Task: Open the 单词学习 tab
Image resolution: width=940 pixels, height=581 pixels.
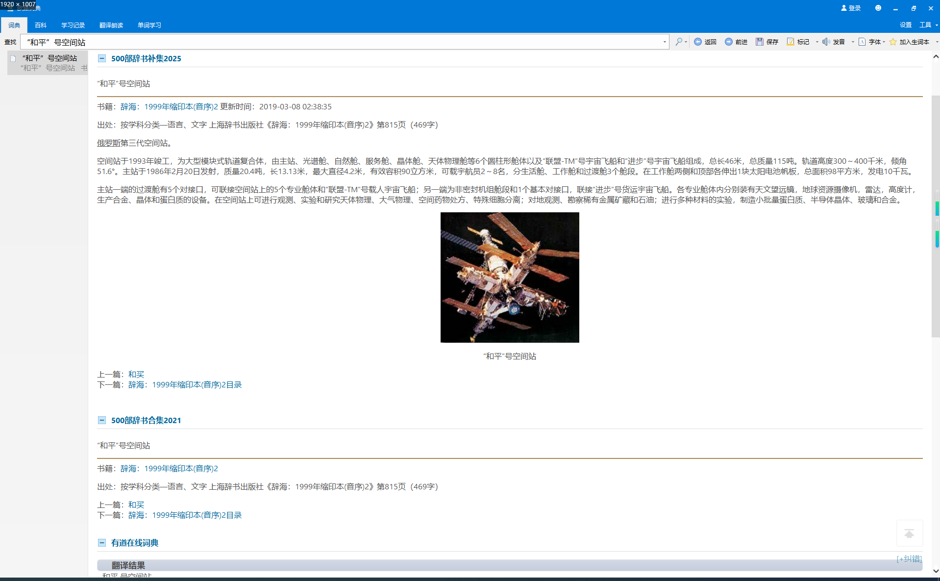Action: 149,25
